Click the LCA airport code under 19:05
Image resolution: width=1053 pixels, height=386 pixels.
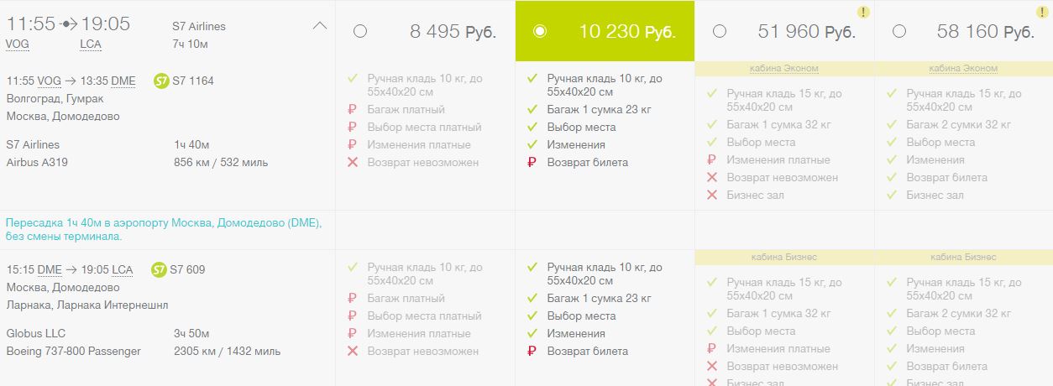(x=91, y=44)
